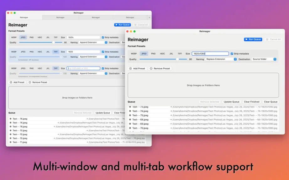The image size is (289, 180).
Task: Start Run Queue in the back Reimager window
Action: coord(122,25)
